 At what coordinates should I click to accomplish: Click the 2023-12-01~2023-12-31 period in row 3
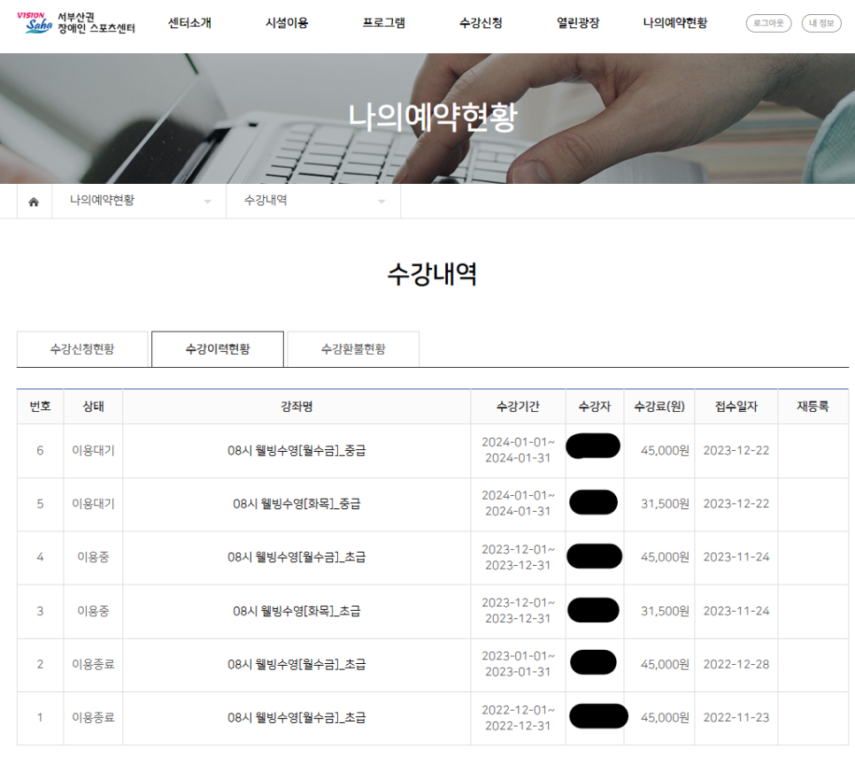click(x=518, y=611)
